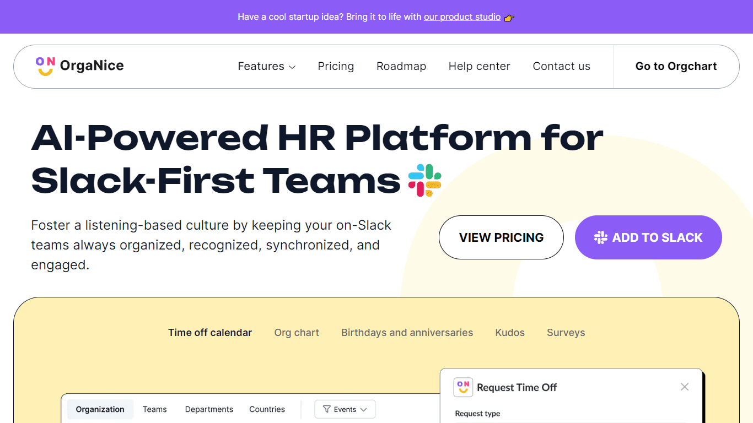
Task: Switch to the Kudos tab
Action: point(510,333)
